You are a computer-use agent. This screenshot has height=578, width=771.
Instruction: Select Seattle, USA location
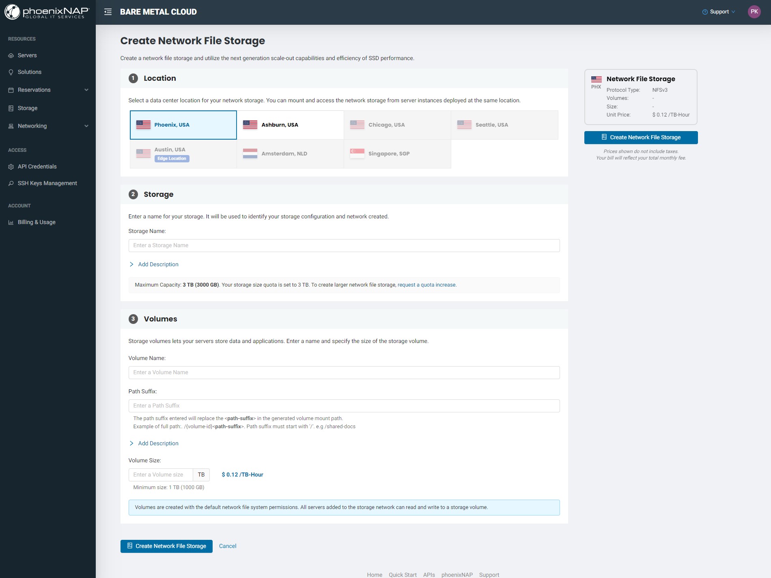click(x=505, y=125)
